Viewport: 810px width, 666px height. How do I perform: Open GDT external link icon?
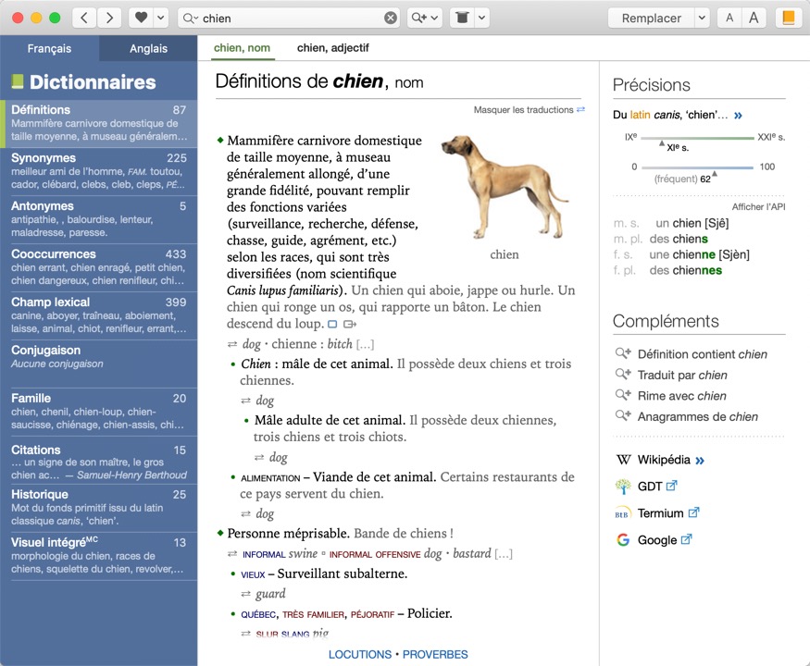(671, 486)
